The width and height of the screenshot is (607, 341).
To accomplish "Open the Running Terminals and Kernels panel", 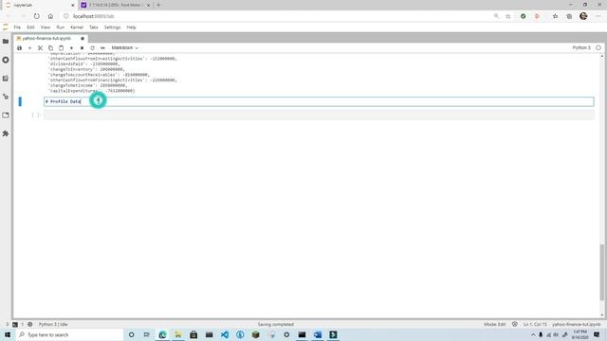I will pyautogui.click(x=6, y=60).
